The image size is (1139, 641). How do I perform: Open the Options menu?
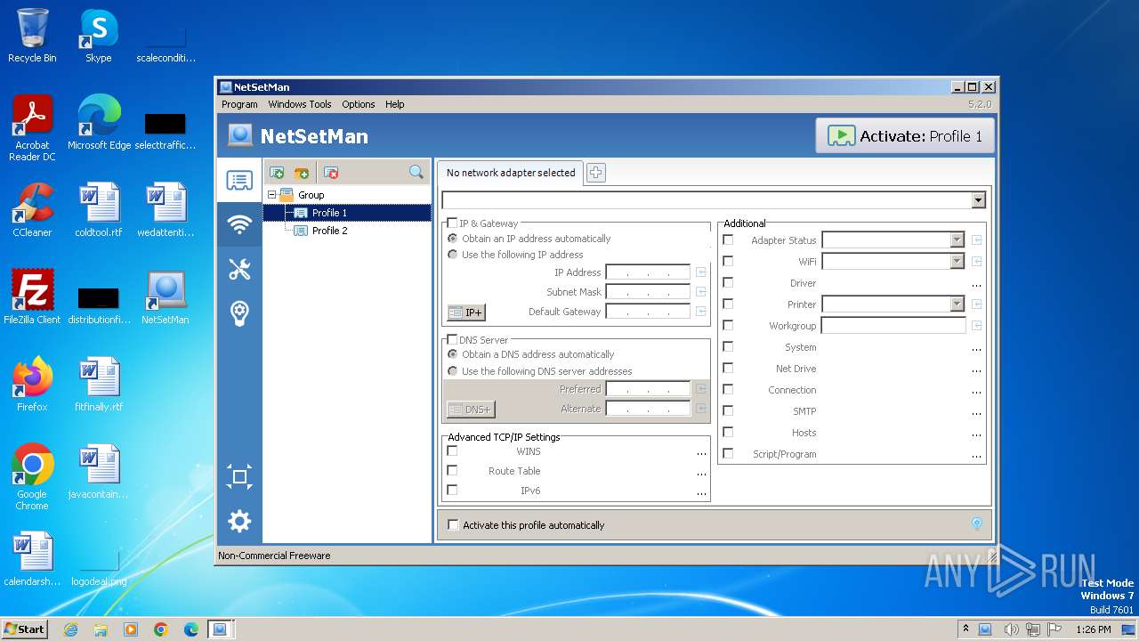359,104
